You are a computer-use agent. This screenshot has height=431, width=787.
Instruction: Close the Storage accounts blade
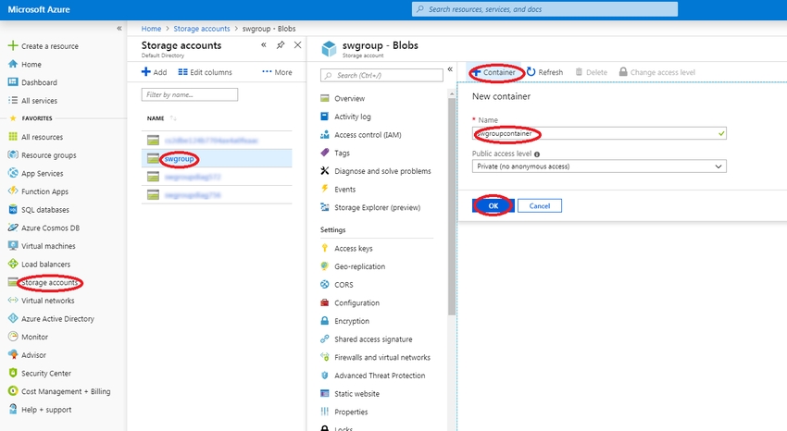pos(296,45)
